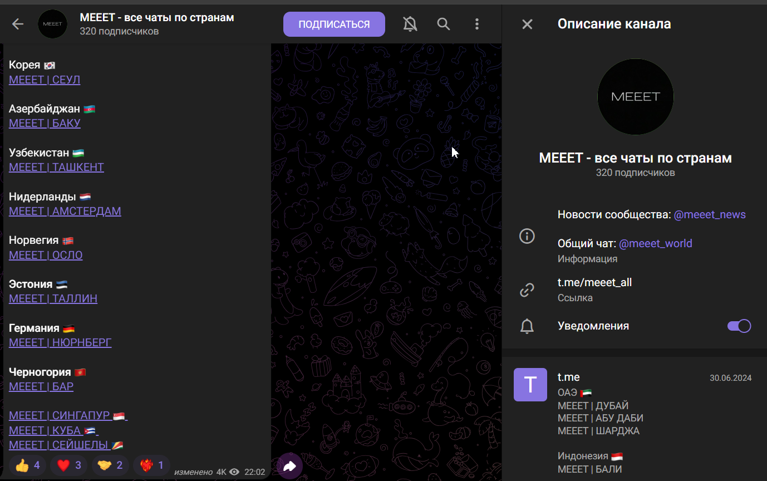Open the large MEEET profile picture
Viewport: 767px width, 481px height.
635,96
